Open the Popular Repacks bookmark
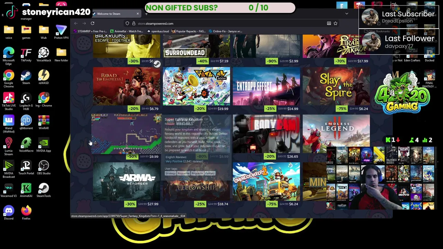This screenshot has height=249, width=443. 189,31
